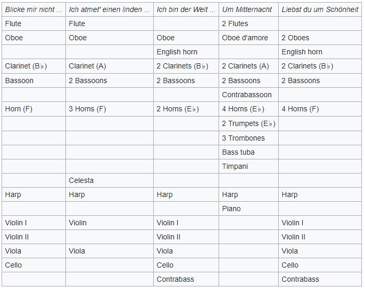Select the "Ich atmet' einen linden ..." header
The height and width of the screenshot is (288, 365).
pyautogui.click(x=109, y=9)
